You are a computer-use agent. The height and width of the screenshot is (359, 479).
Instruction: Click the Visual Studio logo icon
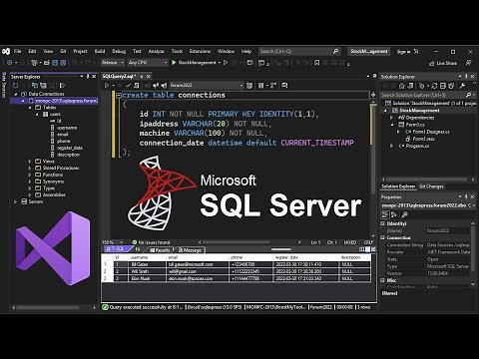(x=6, y=51)
